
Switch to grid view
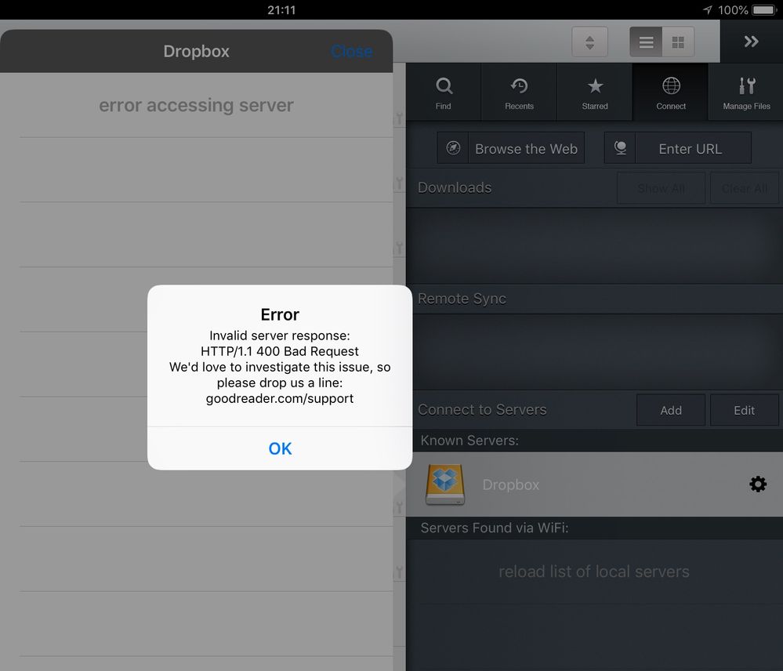click(x=678, y=42)
